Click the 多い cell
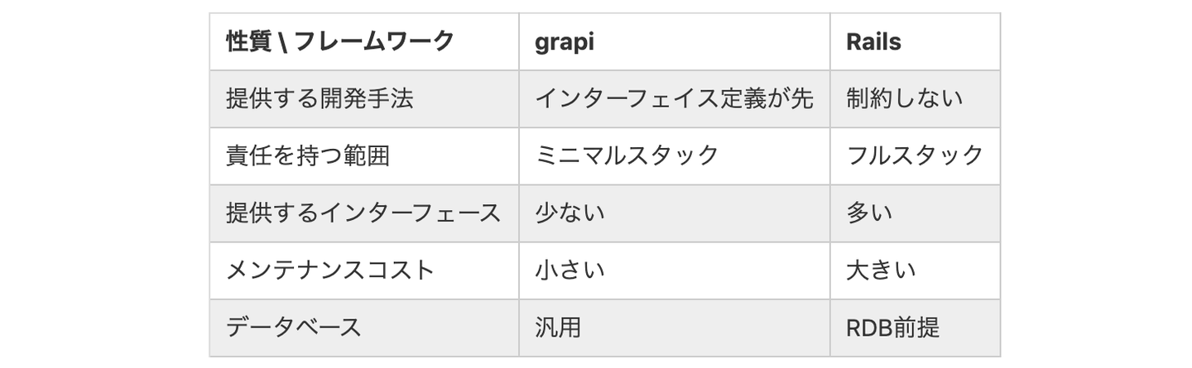This screenshot has width=1192, height=368. pos(869,213)
